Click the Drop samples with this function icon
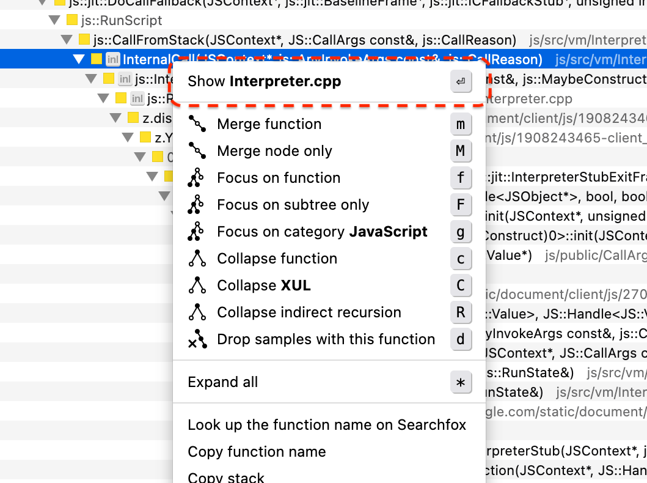The width and height of the screenshot is (647, 483). [197, 340]
